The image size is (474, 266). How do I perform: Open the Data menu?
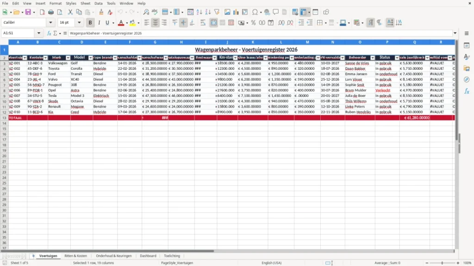pyautogui.click(x=98, y=3)
